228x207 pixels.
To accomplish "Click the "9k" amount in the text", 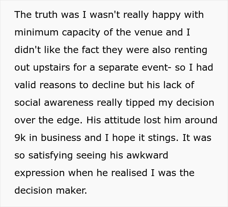I will click(x=21, y=138).
